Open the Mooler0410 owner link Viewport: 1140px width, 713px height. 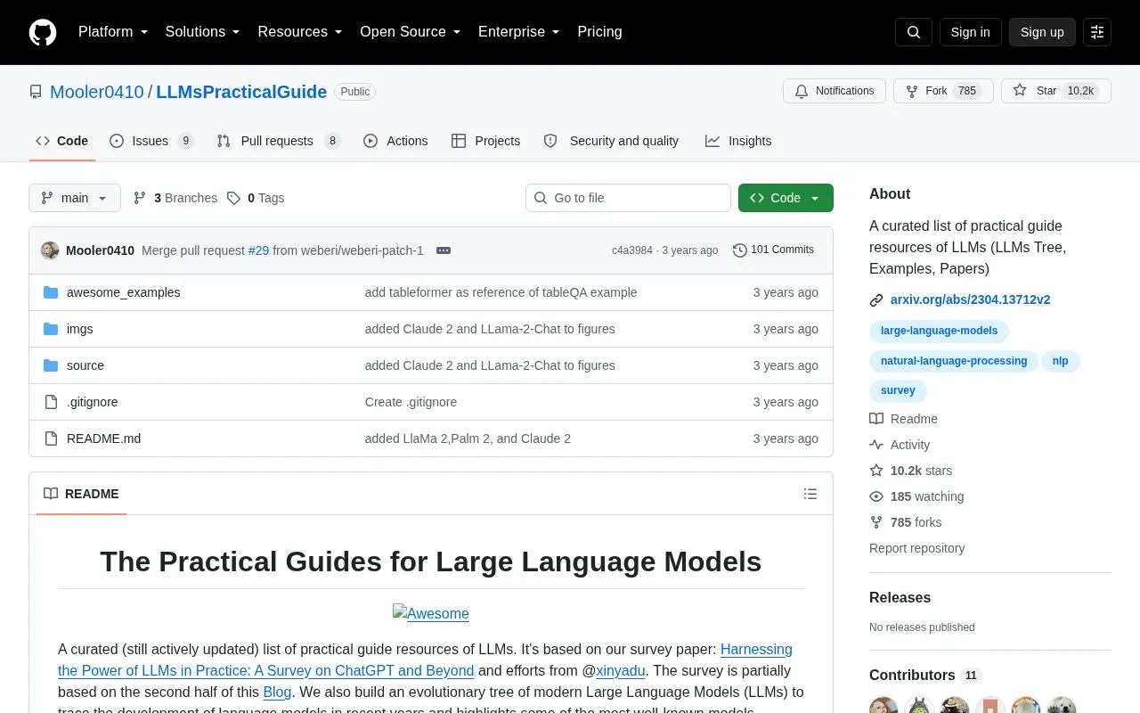coord(97,92)
